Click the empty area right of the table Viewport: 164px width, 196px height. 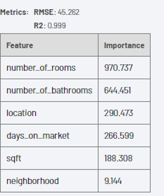(x=157, y=112)
